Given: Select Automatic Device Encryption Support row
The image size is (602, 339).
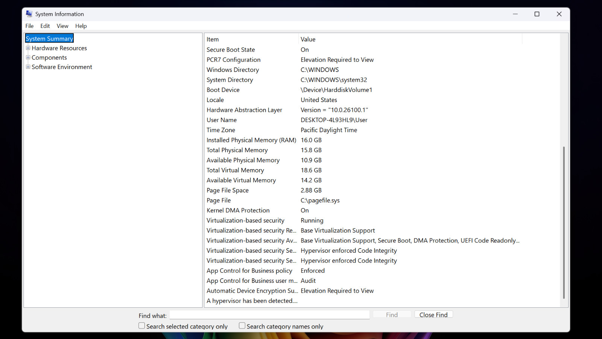Looking at the screenshot, I should tap(363, 291).
